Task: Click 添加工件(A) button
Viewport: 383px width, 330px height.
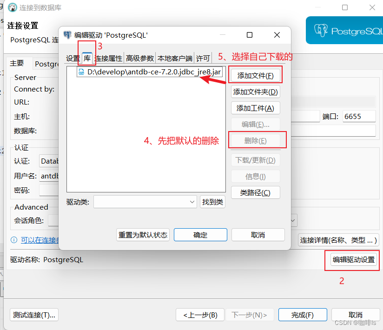Action: coord(256,108)
